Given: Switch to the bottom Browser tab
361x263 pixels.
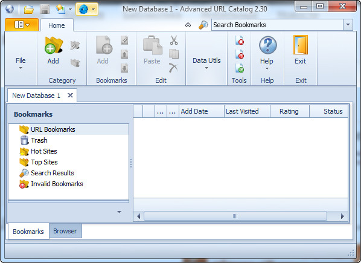Looking at the screenshot, I should (65, 231).
